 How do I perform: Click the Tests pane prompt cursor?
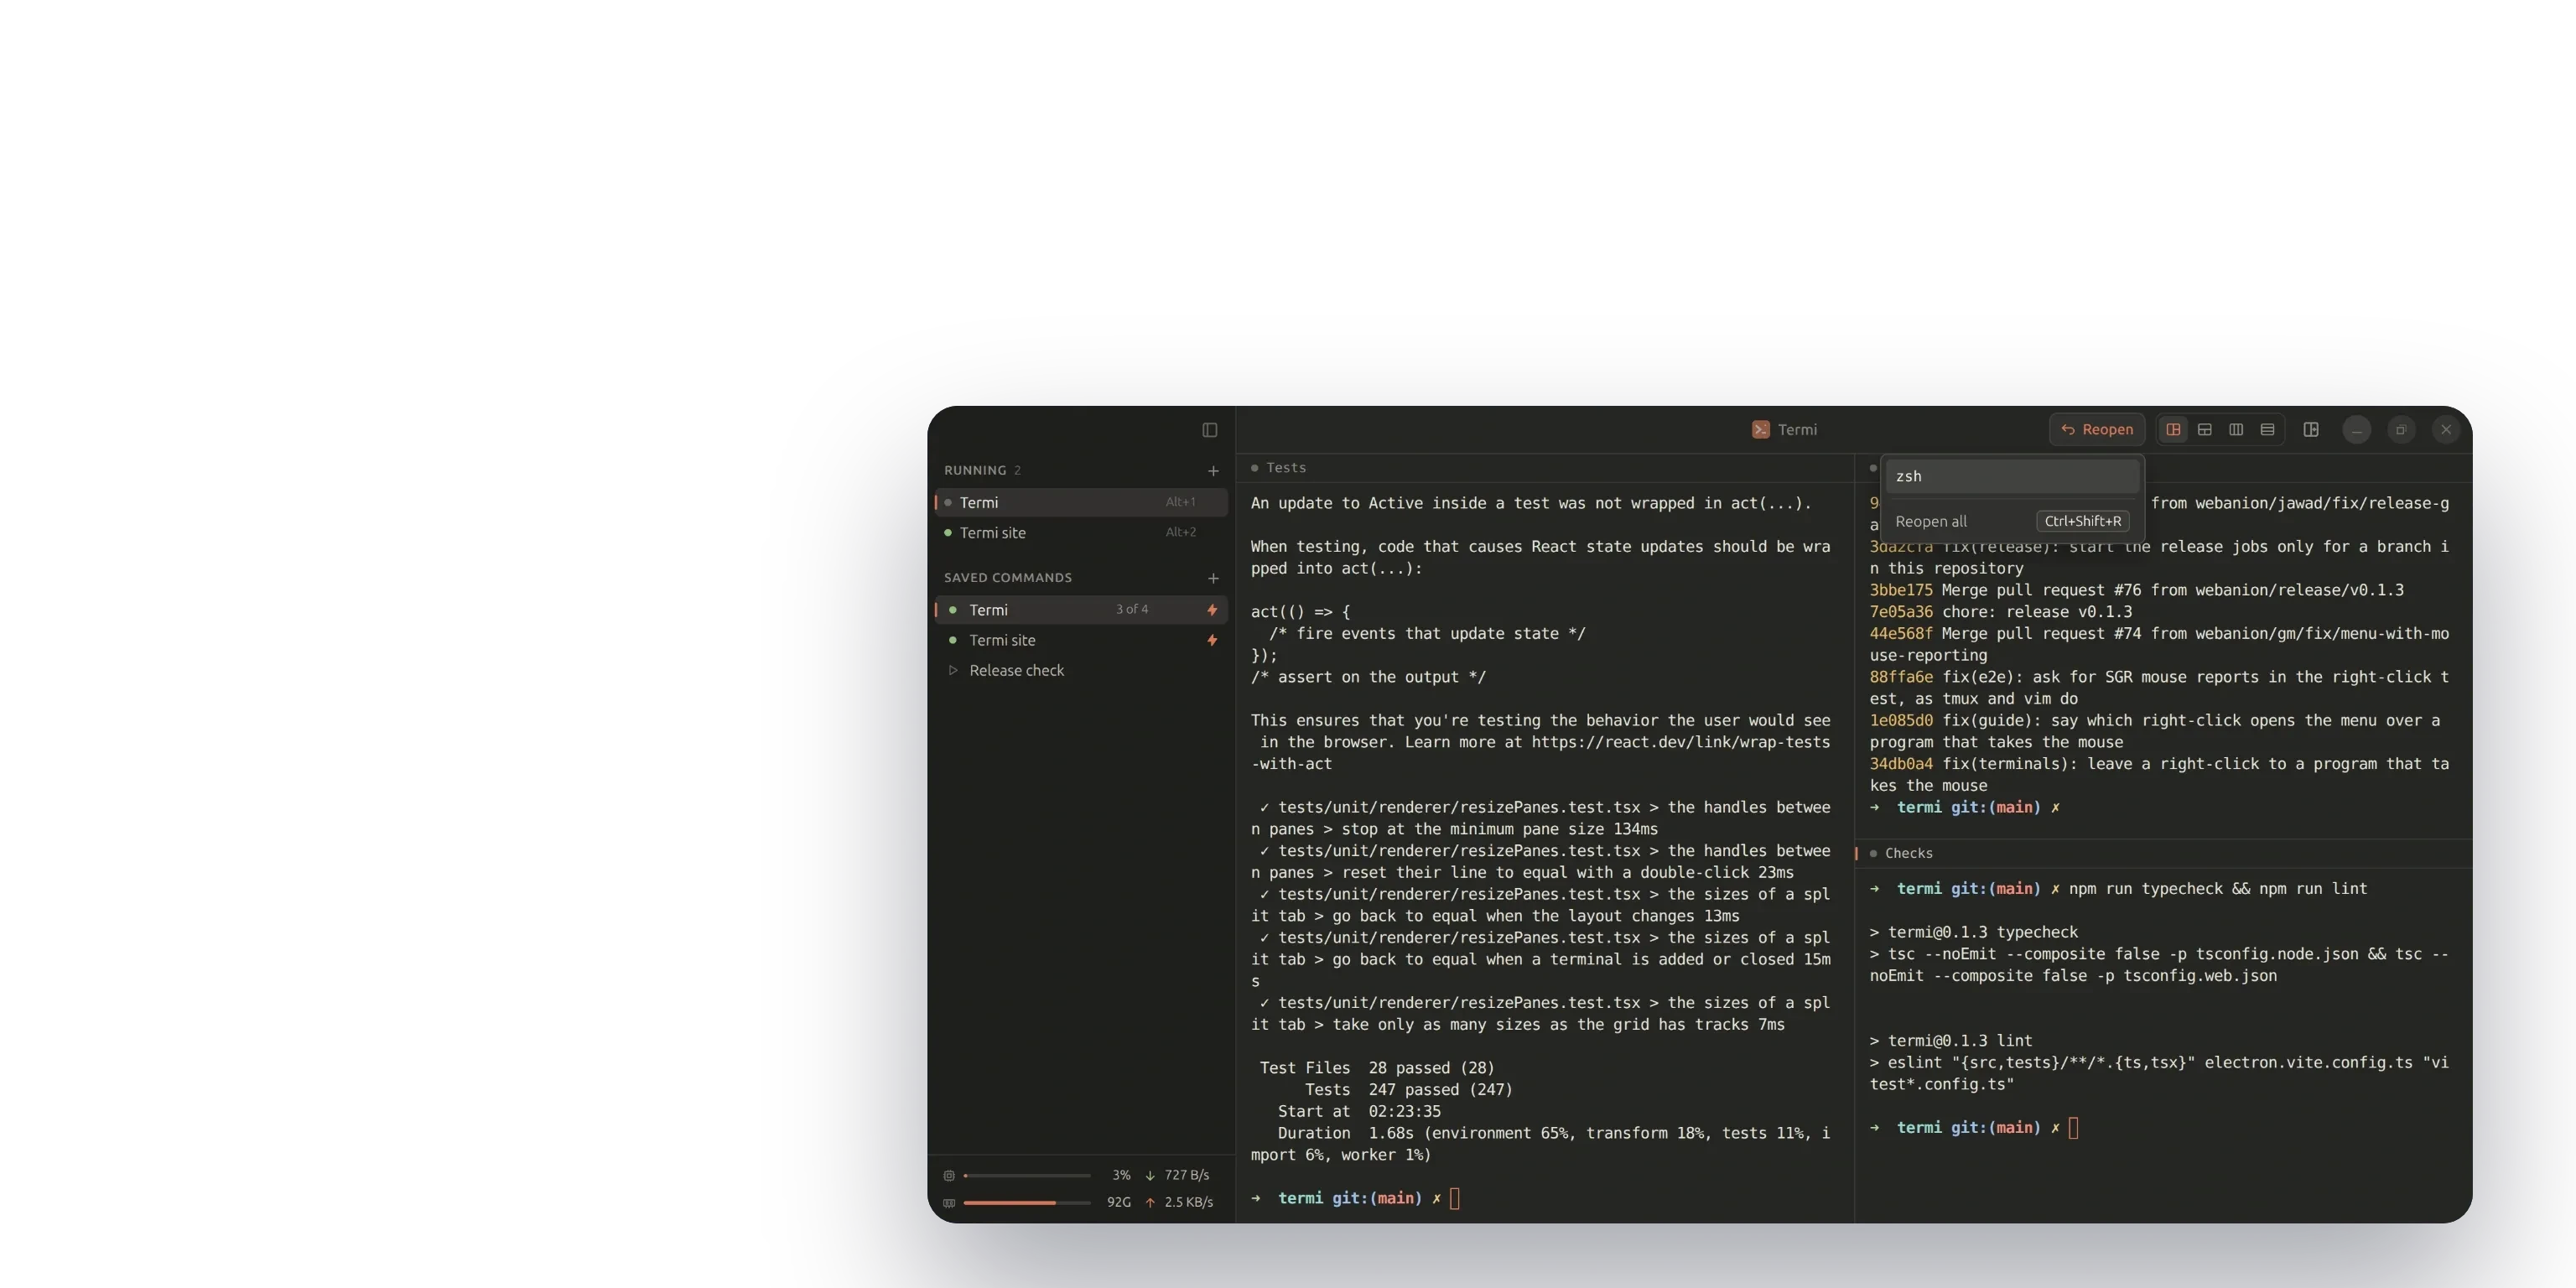click(1455, 1199)
